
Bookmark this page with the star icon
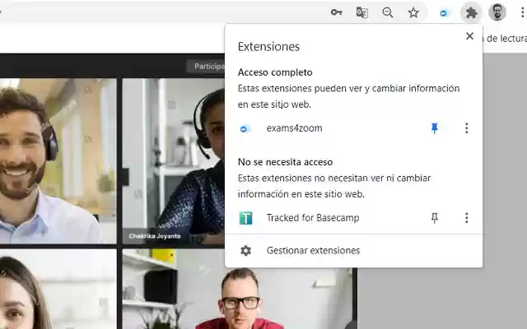[x=413, y=13]
